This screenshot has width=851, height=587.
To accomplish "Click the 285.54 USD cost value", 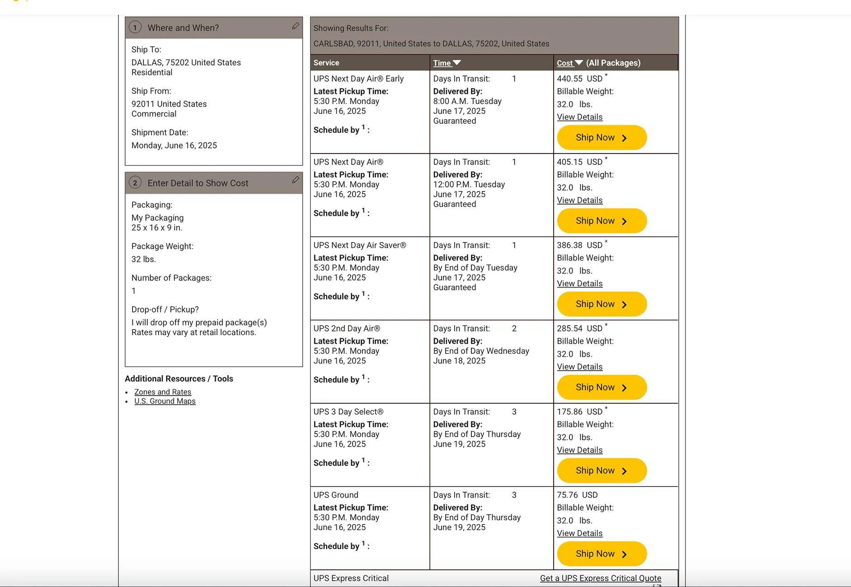I will (579, 328).
